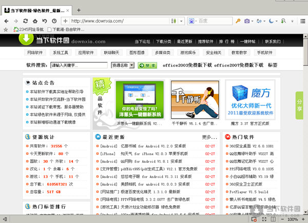
Task: Open the 千千静听 thumbnail
Action: pyautogui.click(x=195, y=100)
